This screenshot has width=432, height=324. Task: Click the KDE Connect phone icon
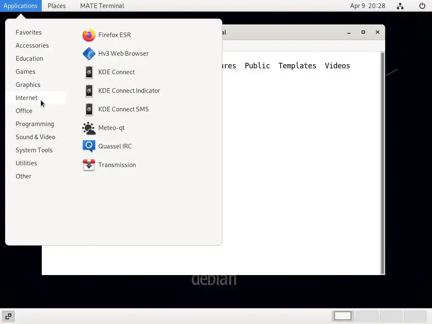click(x=89, y=72)
